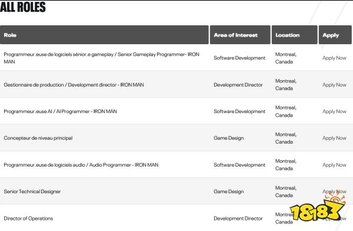
Task: Select Game Design in Senior Technical Designer row
Action: click(229, 192)
